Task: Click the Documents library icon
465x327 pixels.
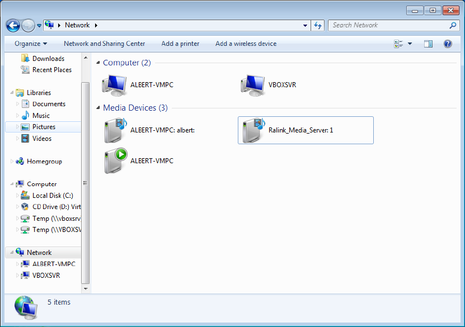Action: coord(26,104)
